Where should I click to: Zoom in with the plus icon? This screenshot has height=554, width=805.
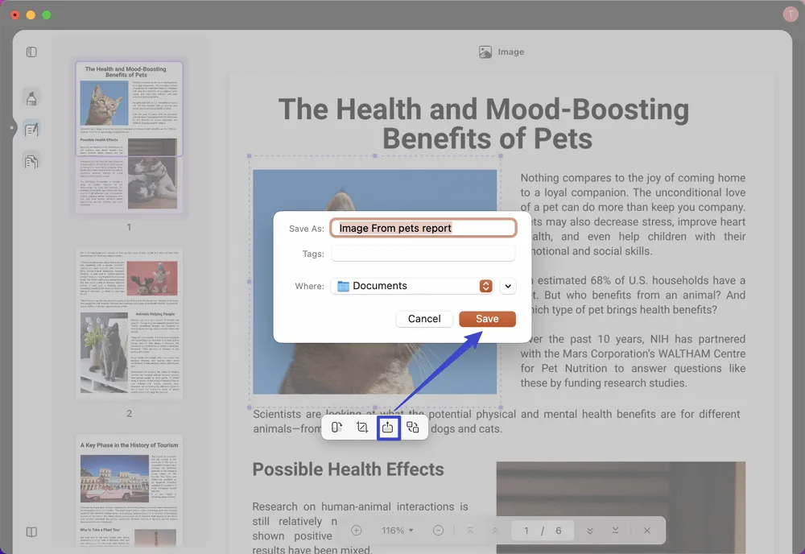coord(357,531)
